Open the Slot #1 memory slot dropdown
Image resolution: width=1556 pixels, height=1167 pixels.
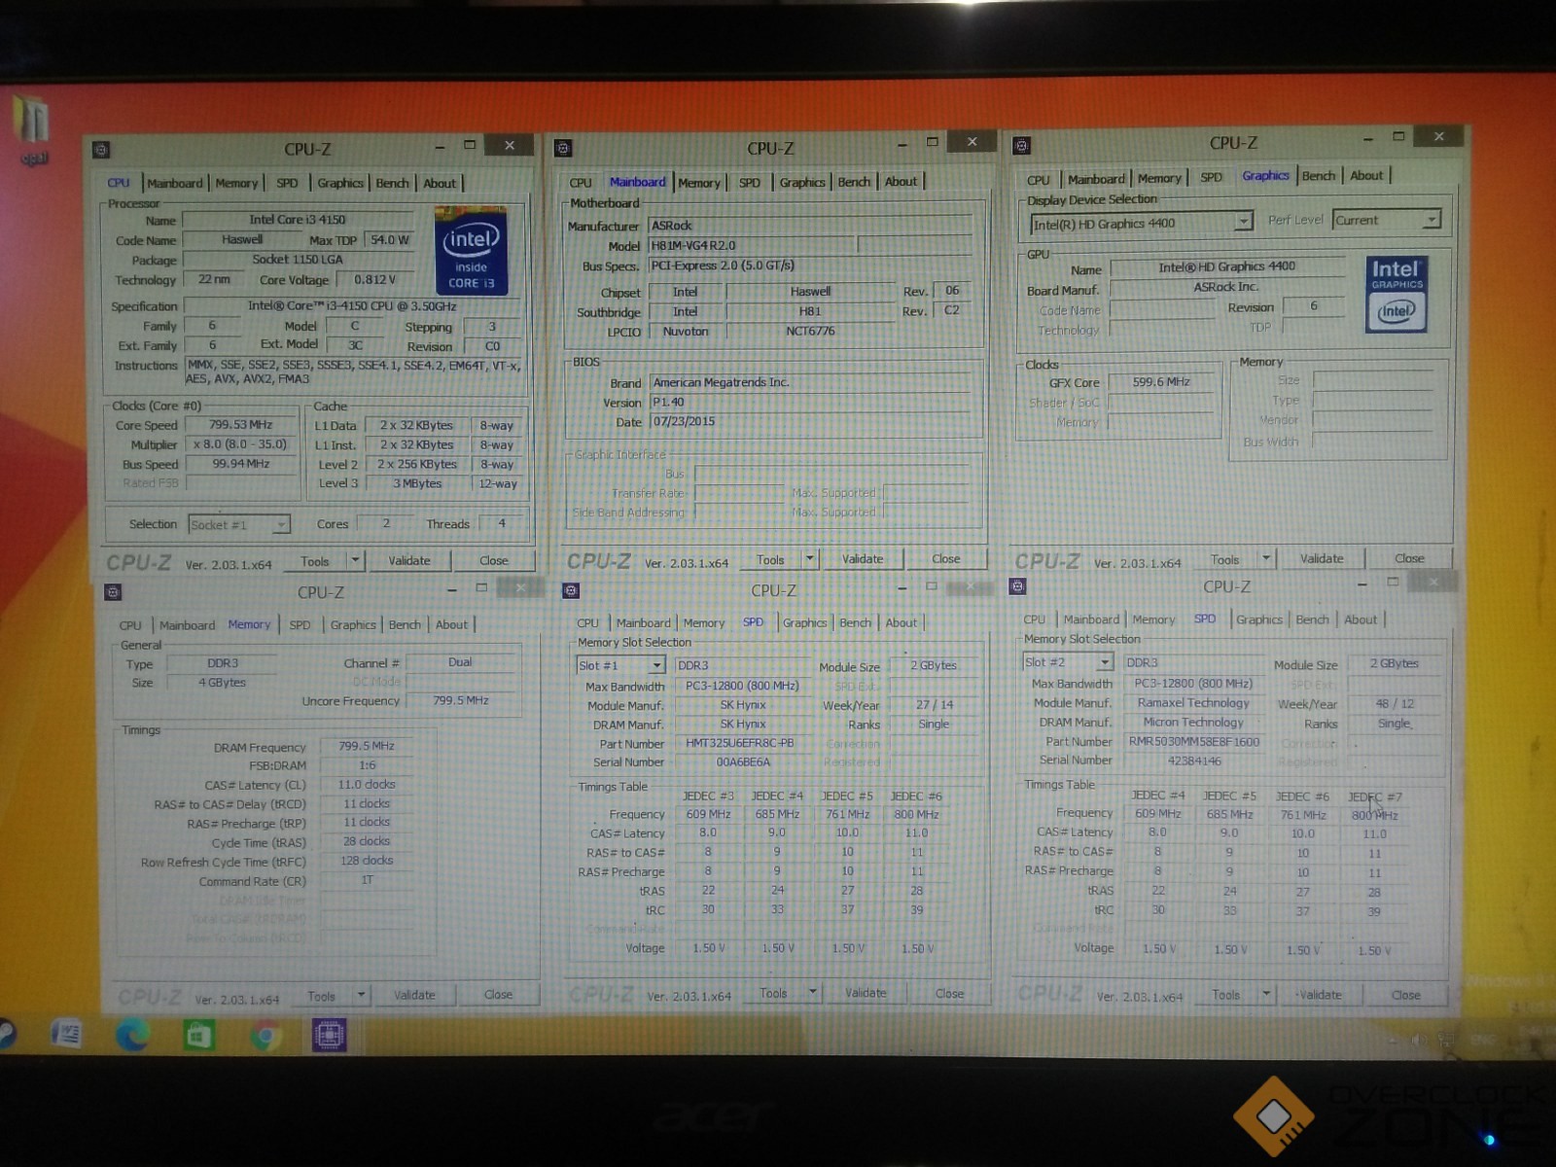(x=657, y=666)
